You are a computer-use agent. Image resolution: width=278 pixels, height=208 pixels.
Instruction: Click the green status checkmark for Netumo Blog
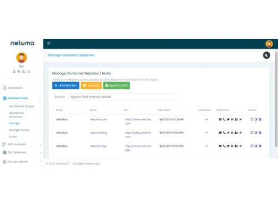click(x=206, y=133)
